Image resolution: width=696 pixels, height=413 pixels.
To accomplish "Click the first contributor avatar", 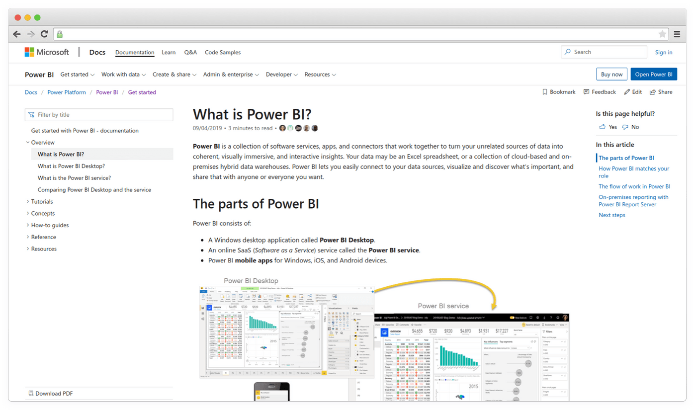I will (x=282, y=128).
